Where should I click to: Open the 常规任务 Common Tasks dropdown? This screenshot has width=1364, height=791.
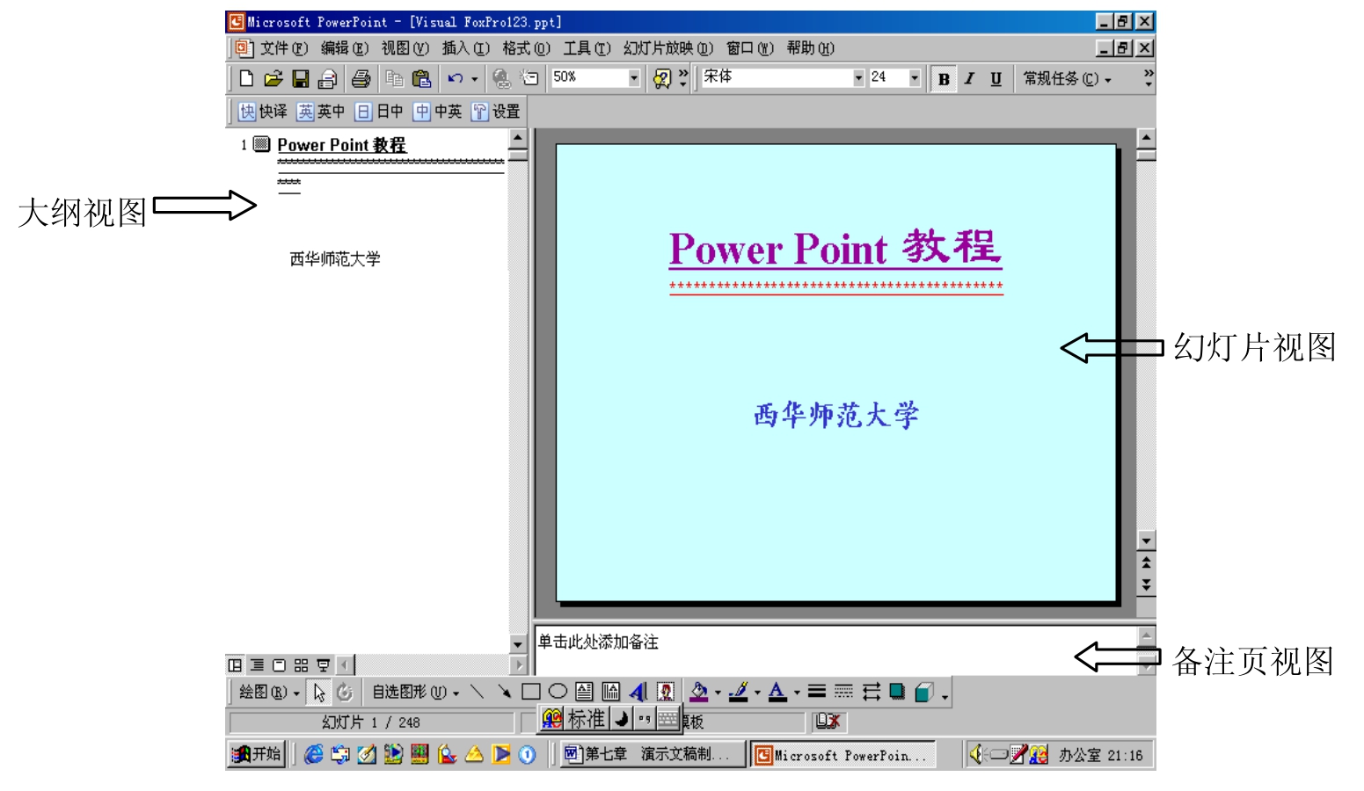(x=1067, y=79)
